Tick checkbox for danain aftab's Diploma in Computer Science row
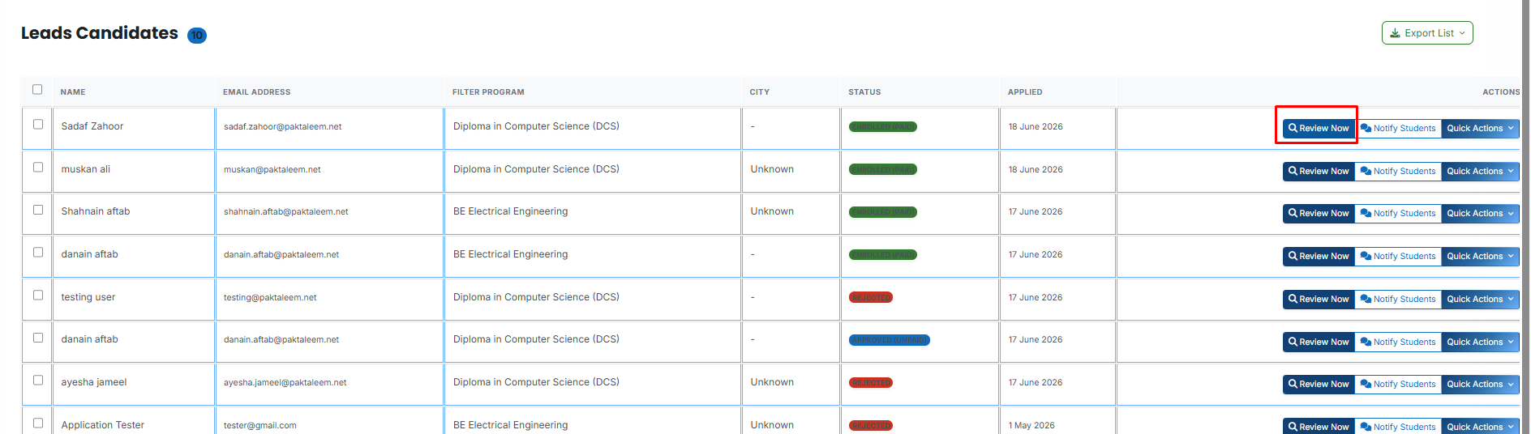This screenshot has width=1531, height=434. point(38,338)
